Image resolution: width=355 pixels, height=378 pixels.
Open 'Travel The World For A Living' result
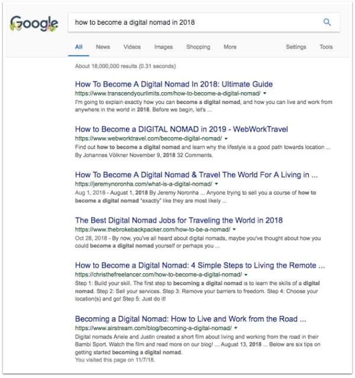(x=196, y=175)
